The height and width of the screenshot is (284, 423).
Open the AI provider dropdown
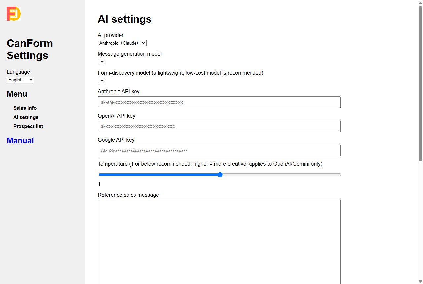click(122, 43)
